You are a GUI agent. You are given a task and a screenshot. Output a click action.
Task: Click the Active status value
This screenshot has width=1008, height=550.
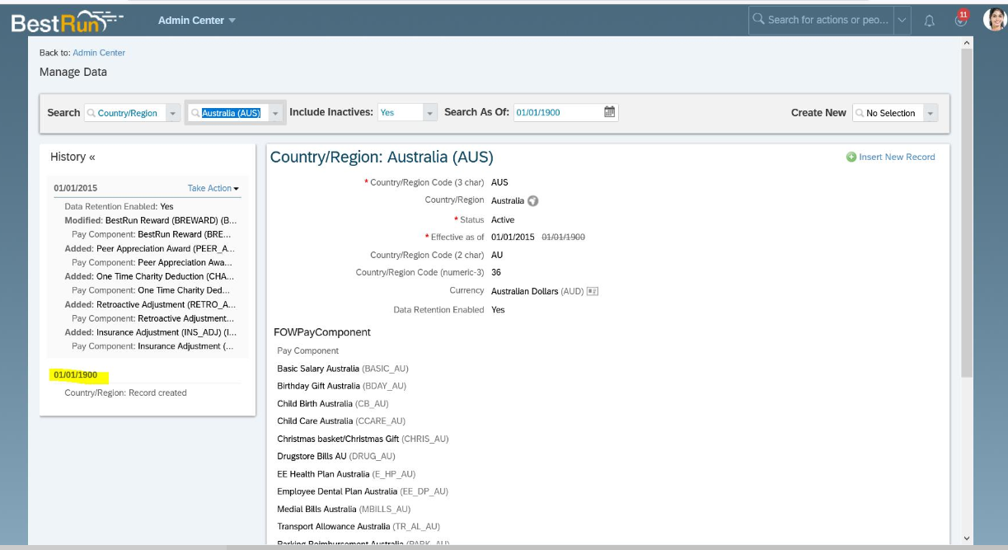[503, 220]
